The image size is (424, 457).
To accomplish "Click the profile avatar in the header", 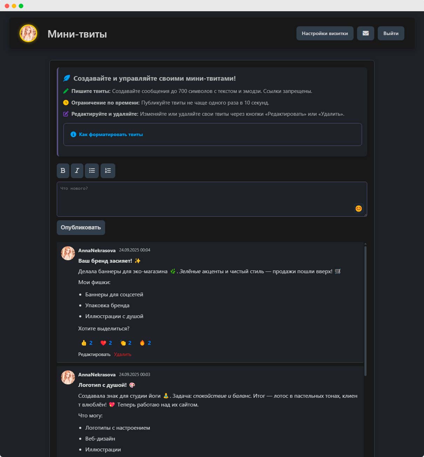I will point(28,33).
